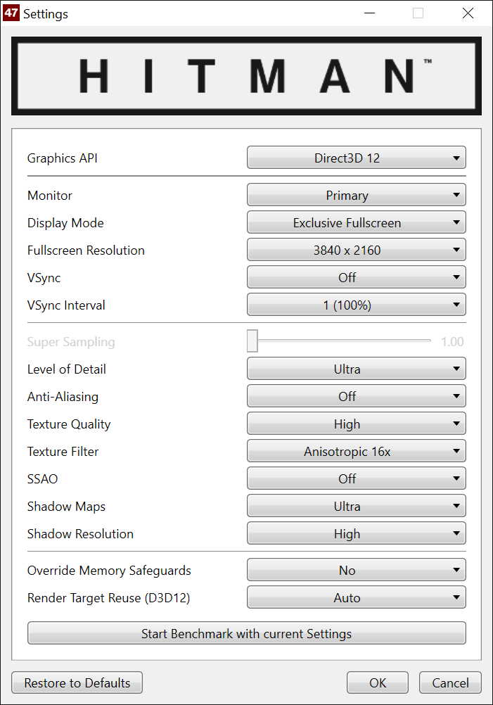Select the Texture Quality dropdown
Screen dimensions: 493x705
pos(356,424)
